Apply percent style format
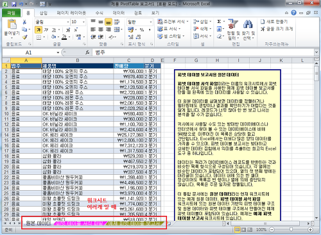This screenshot has height=235, width=321. (x=142, y=29)
